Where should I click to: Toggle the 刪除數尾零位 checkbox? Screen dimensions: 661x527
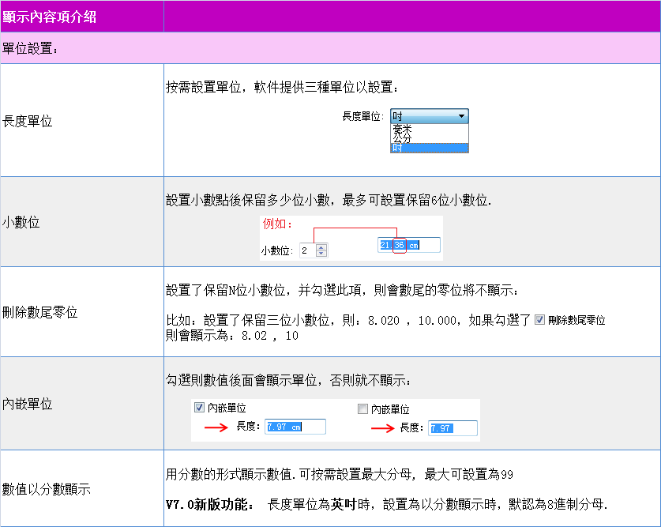[x=540, y=320]
